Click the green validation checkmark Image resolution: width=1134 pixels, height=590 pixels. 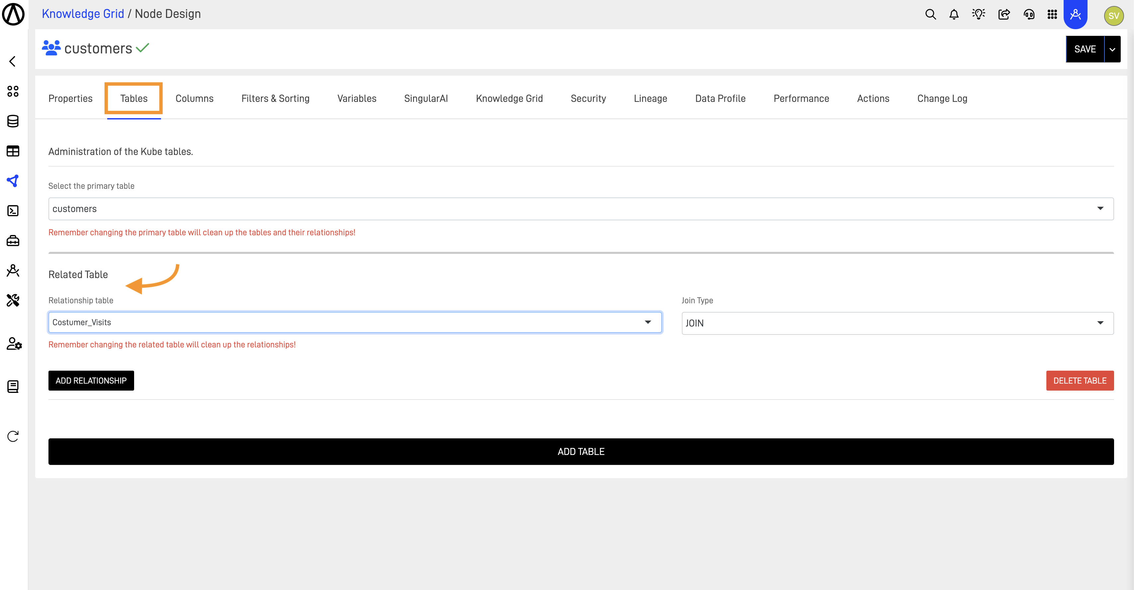pyautogui.click(x=143, y=47)
